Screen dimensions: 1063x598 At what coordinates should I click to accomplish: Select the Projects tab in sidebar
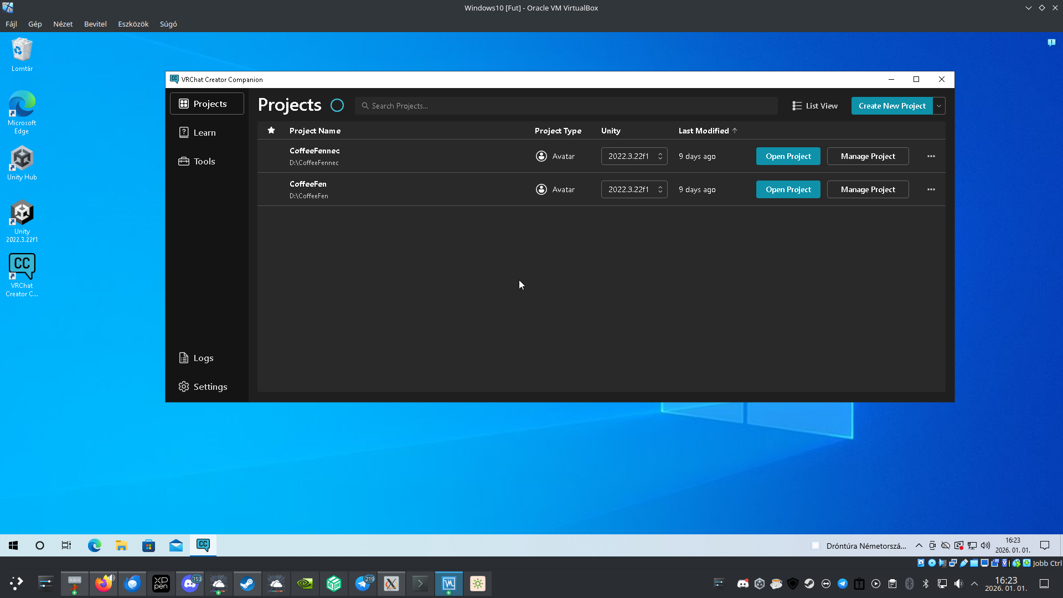tap(206, 104)
